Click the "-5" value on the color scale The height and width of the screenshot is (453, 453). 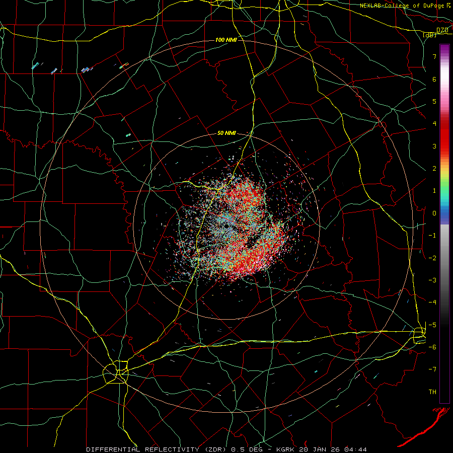click(x=432, y=325)
